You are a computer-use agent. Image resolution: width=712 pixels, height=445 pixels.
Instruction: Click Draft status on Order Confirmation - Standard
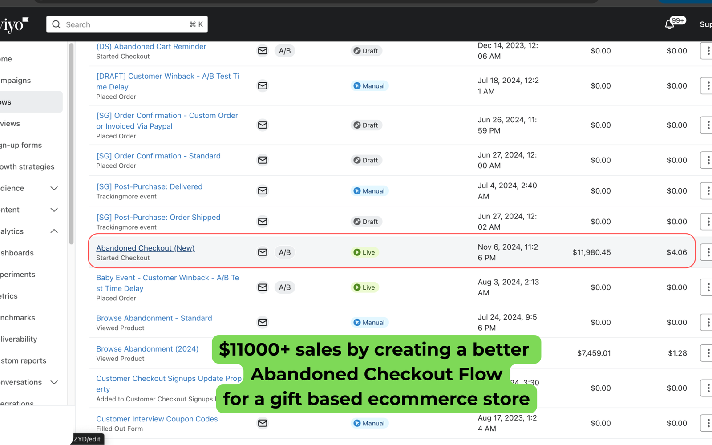coord(366,160)
